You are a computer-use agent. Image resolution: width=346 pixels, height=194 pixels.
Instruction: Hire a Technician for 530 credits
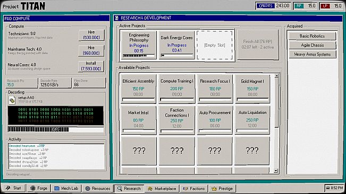(x=91, y=35)
